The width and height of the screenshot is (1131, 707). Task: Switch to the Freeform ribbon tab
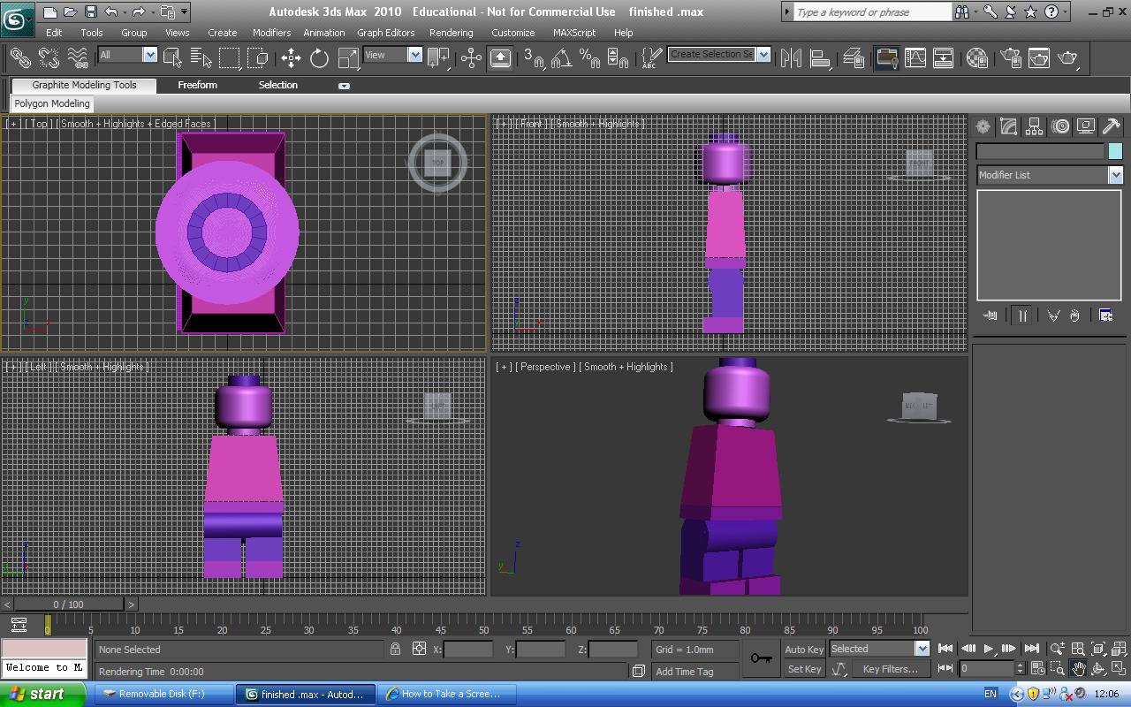click(x=197, y=85)
